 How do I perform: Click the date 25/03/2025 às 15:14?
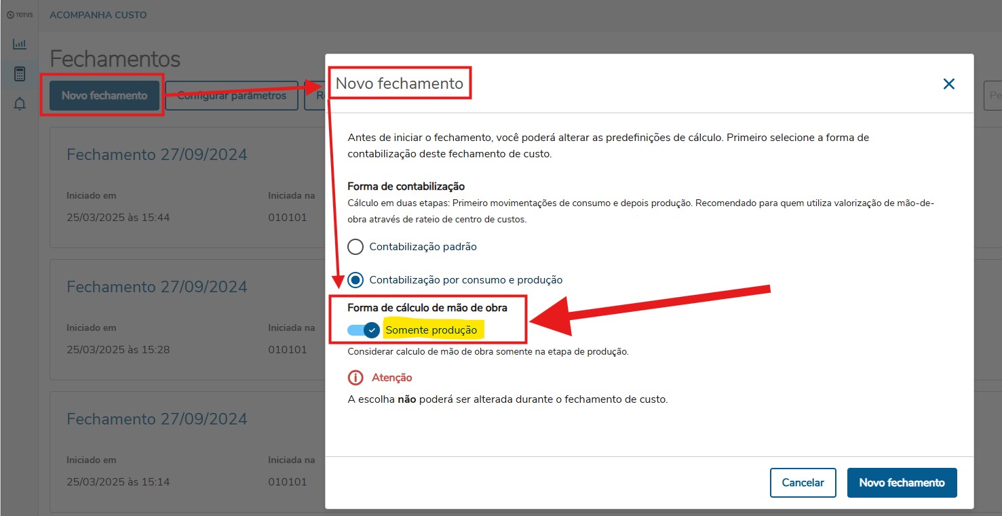pyautogui.click(x=118, y=482)
